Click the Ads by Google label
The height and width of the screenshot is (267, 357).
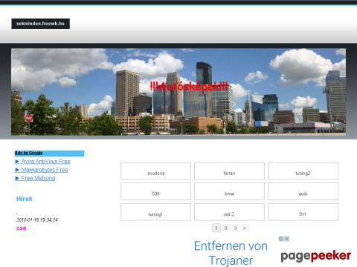pos(29,153)
